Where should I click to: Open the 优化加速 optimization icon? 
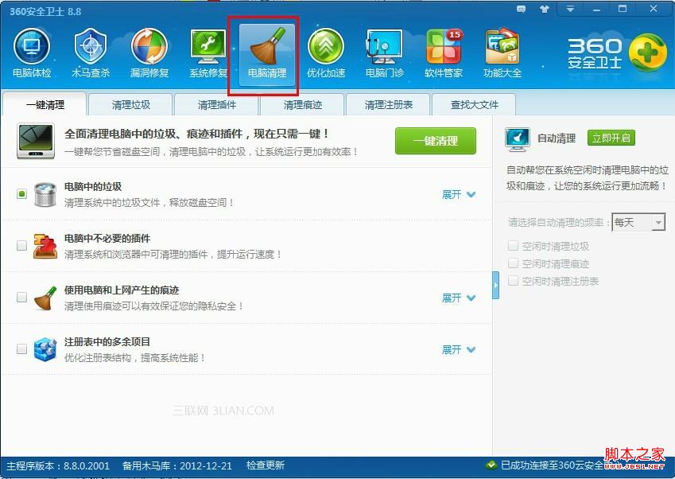[326, 52]
